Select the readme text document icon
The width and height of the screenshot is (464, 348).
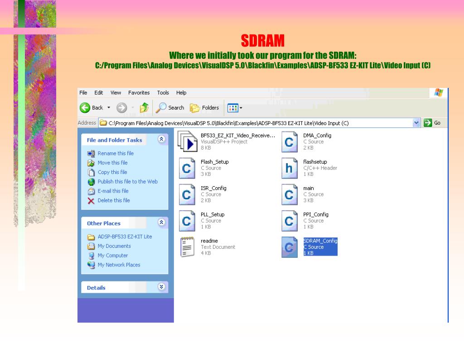coord(187,247)
